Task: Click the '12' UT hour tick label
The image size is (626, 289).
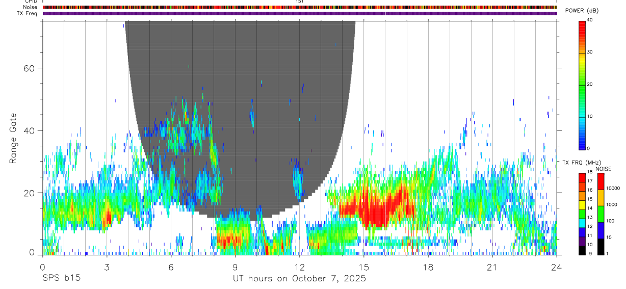Action: [x=299, y=267]
